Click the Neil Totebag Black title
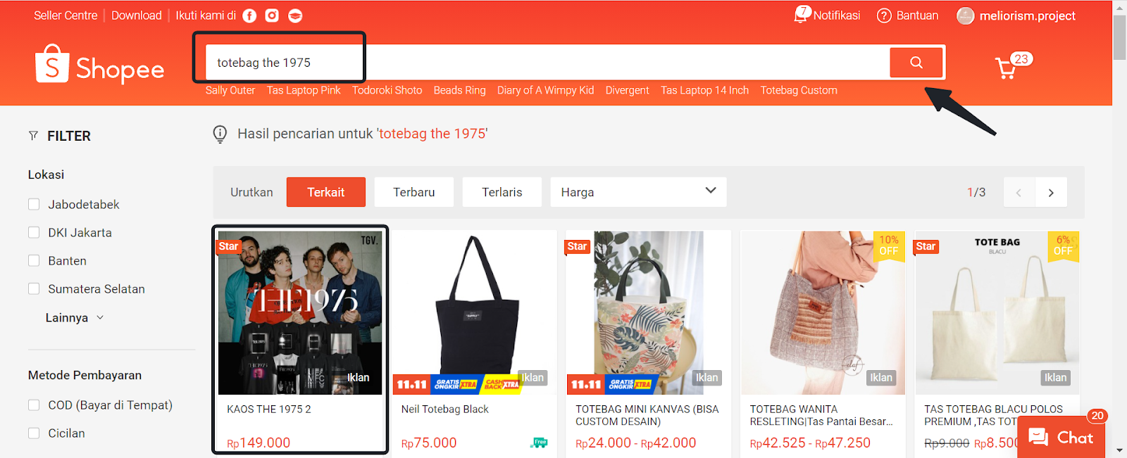1127x458 pixels. (444, 409)
